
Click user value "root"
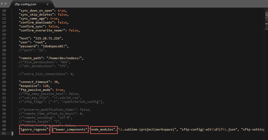pyautogui.click(x=39, y=42)
